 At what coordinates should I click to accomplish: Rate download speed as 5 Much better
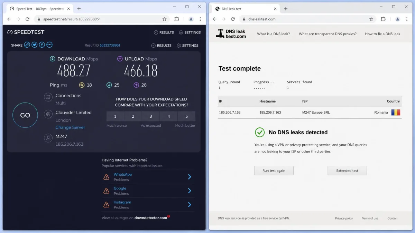click(x=187, y=116)
